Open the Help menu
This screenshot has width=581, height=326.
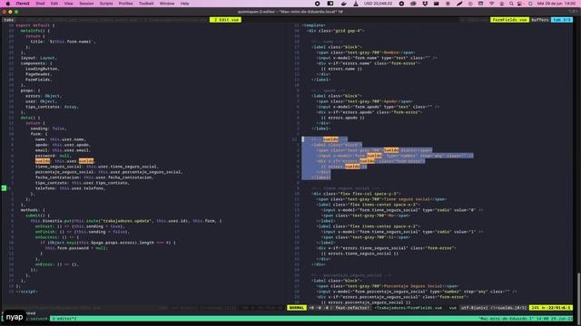tap(184, 4)
